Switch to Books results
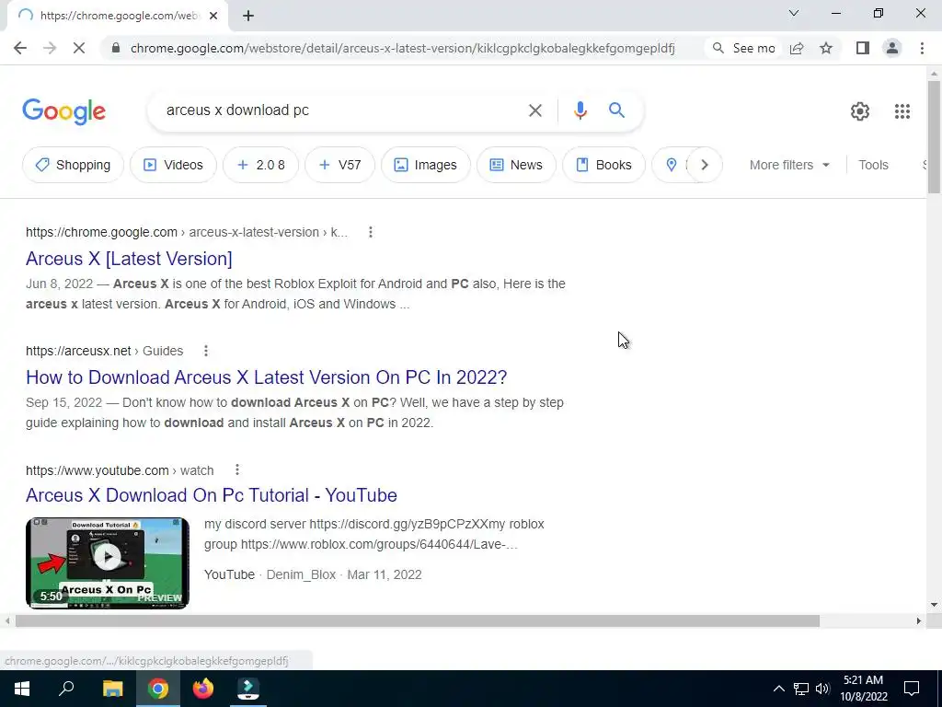Viewport: 942px width, 707px height. point(603,165)
